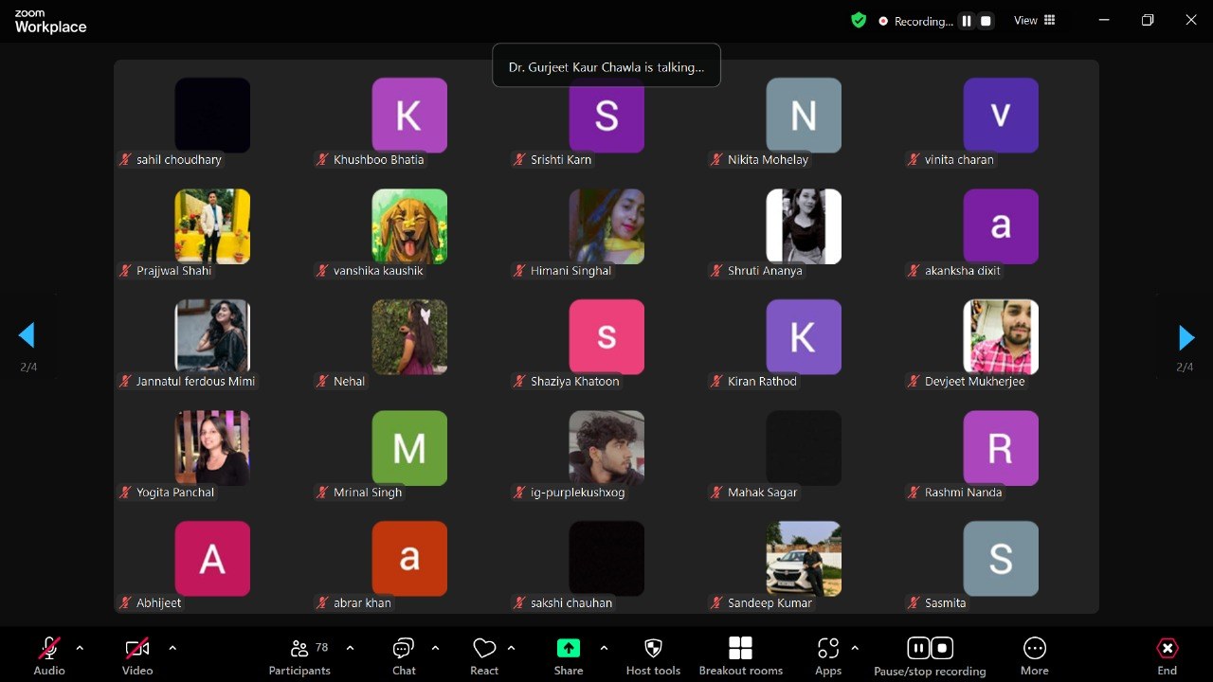Open the More options menu

tap(1035, 655)
